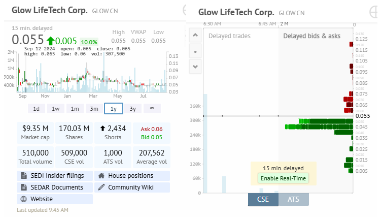382x220 pixels.
Task: Open the company Website link
Action: pyautogui.click(x=55, y=199)
